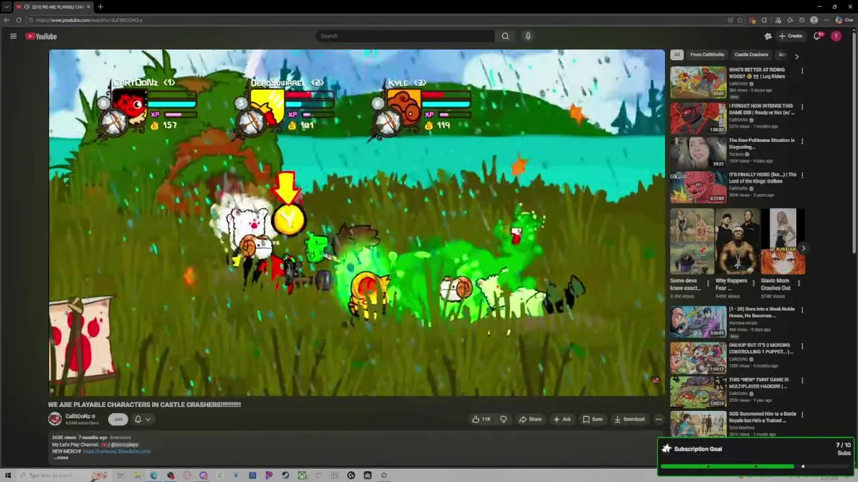Open the Why Rappers Fear short
Screen dimensions: 858x482
tap(737, 242)
